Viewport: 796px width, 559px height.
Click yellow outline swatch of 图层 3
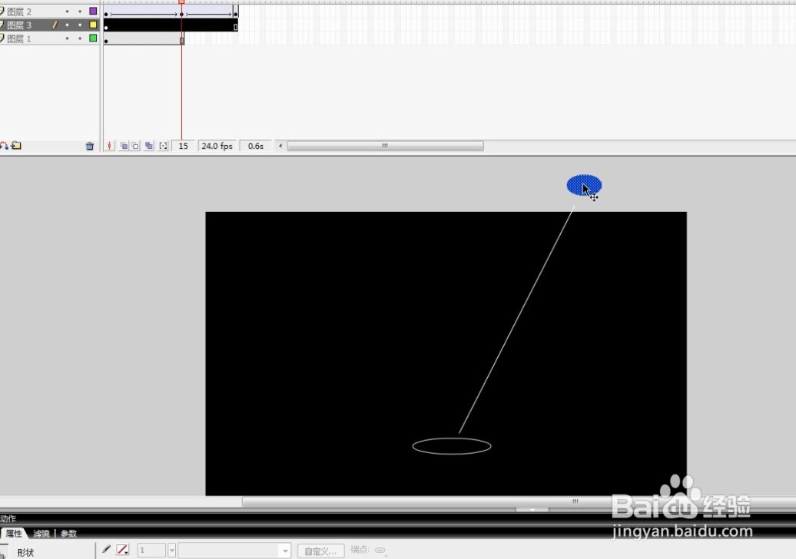tap(93, 25)
